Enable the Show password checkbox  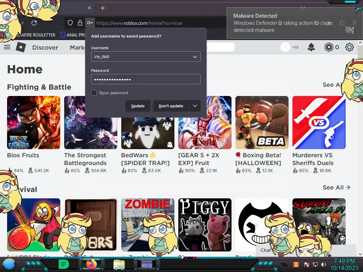pos(94,93)
